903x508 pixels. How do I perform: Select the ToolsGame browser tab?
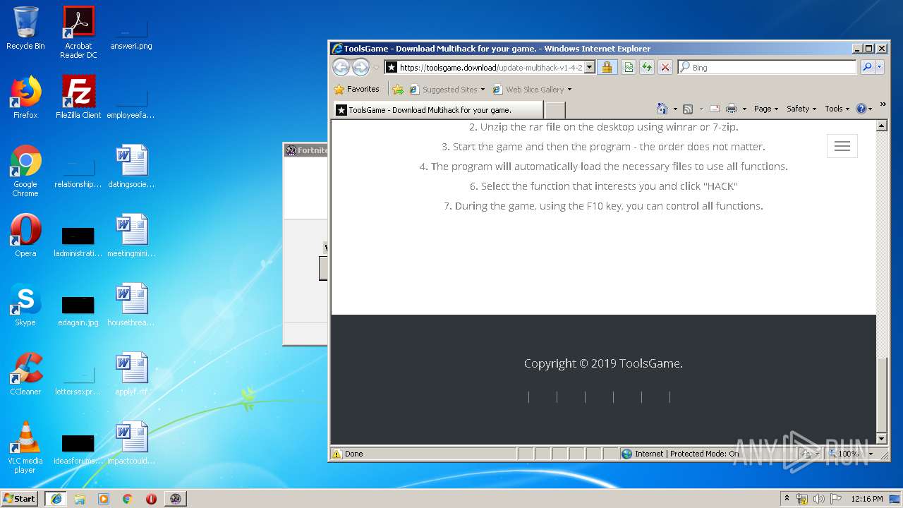pos(437,110)
